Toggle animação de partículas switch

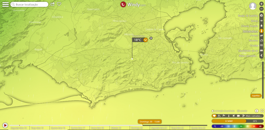[x=213, y=111]
